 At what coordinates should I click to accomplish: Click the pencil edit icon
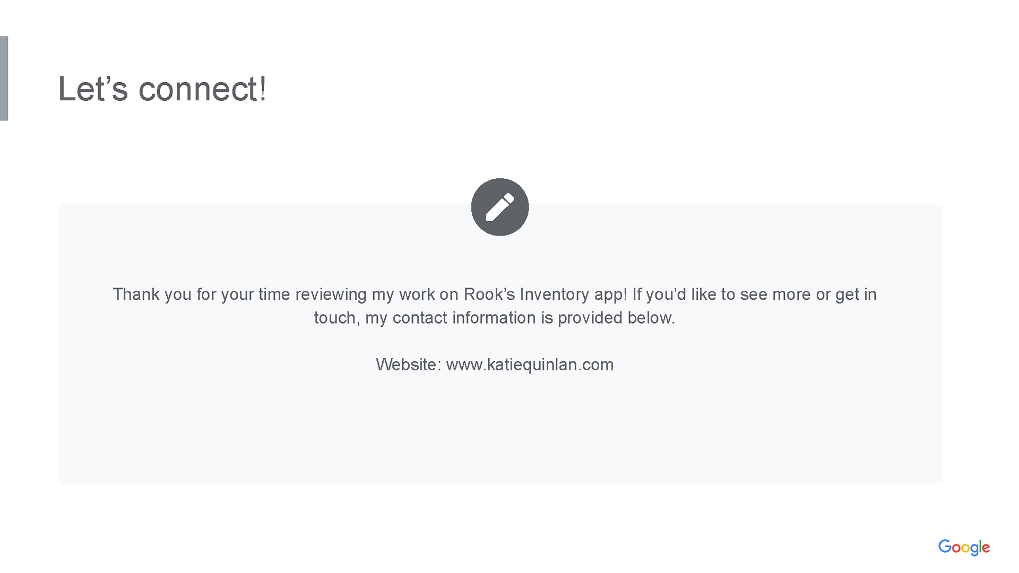pos(499,207)
